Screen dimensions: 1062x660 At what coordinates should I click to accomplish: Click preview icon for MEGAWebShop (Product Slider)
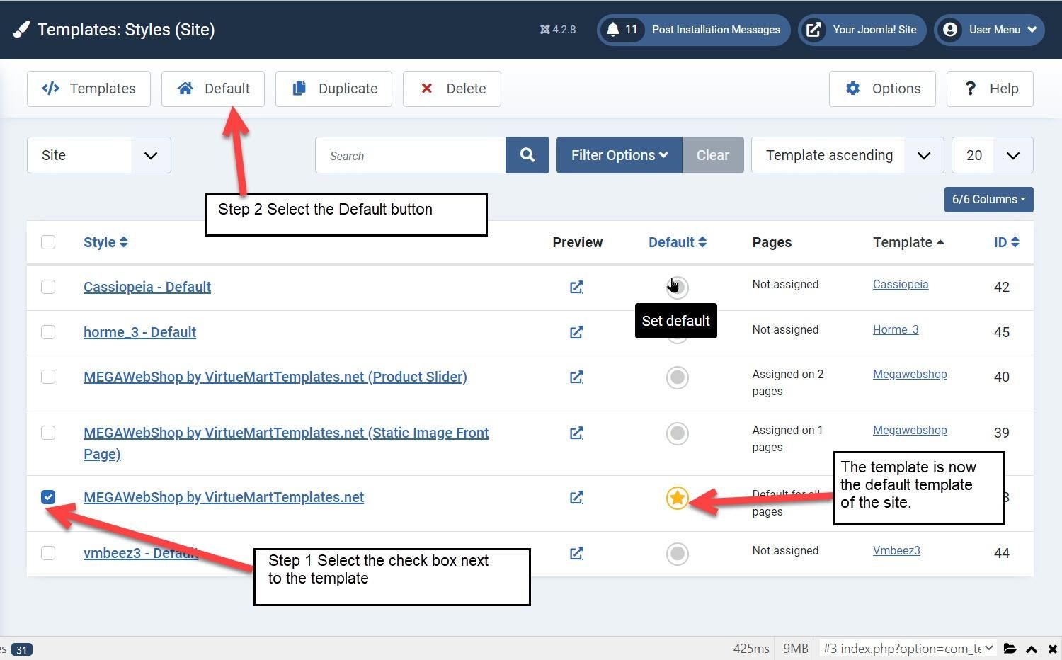[x=576, y=377]
